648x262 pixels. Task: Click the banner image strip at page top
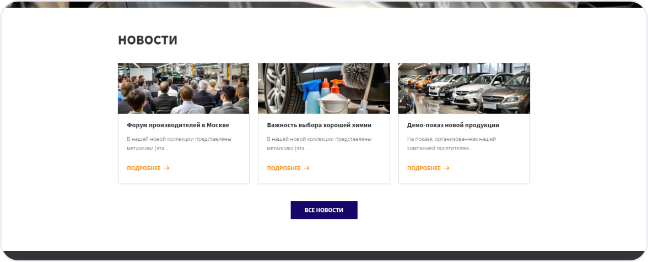pos(324,4)
